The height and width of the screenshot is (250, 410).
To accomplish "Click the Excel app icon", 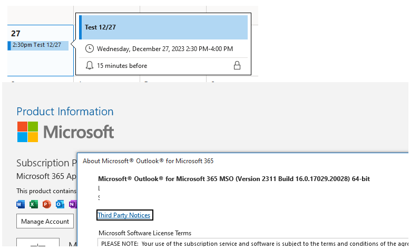I will click(x=34, y=204).
